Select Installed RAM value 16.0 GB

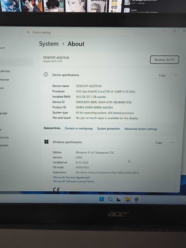91,97
